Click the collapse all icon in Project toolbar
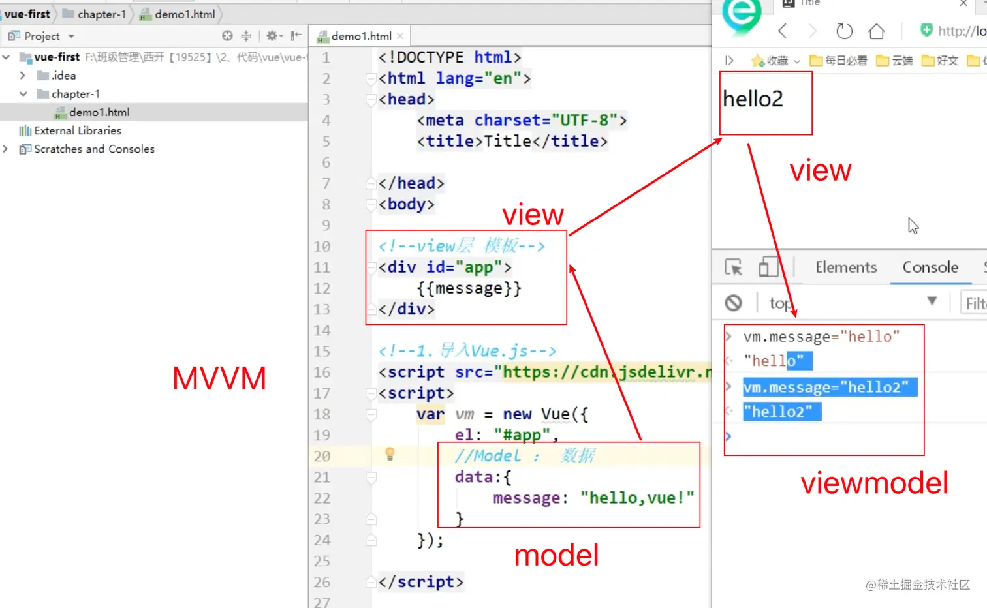Image resolution: width=987 pixels, height=608 pixels. (x=246, y=36)
